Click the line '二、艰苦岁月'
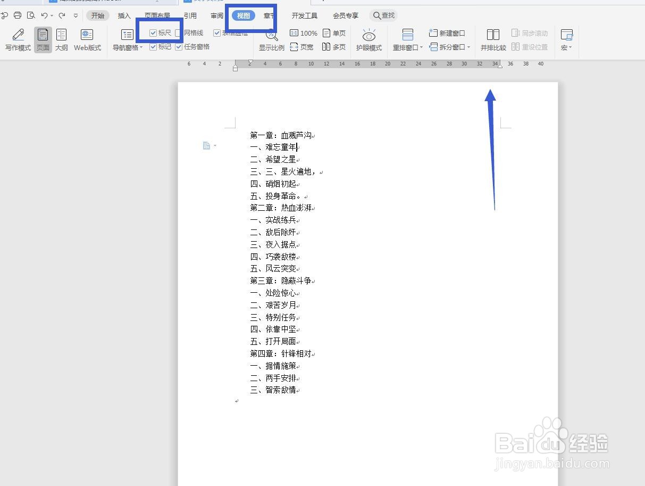 click(273, 306)
